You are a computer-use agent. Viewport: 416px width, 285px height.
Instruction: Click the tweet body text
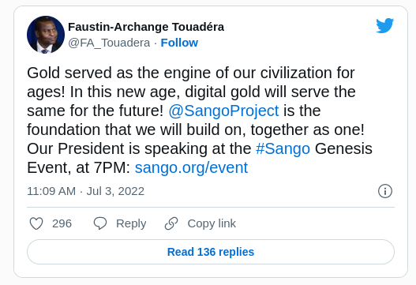click(200, 120)
